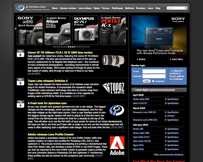The height and width of the screenshot is (162, 203).
Task: Click the blue dpreview logo in article
Action: [x=117, y=110]
